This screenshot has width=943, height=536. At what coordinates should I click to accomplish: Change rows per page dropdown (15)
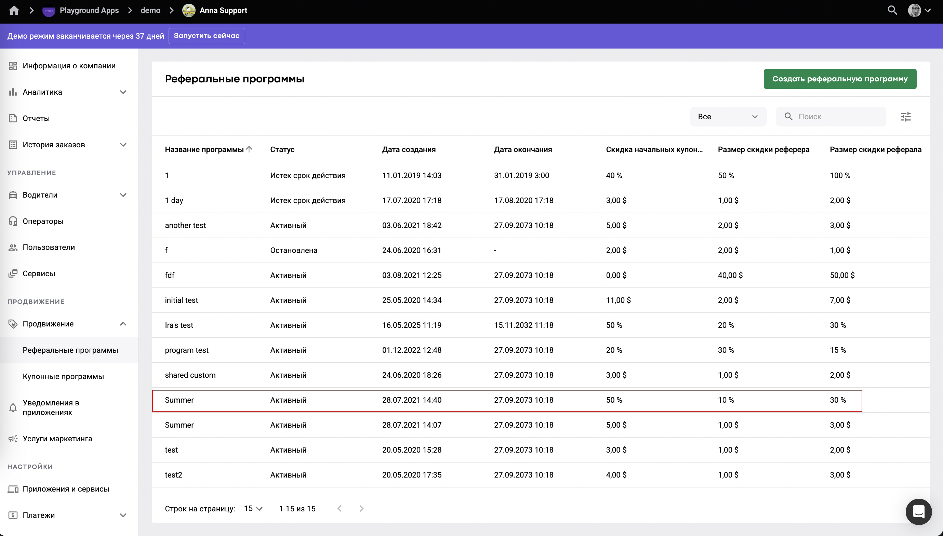click(253, 508)
